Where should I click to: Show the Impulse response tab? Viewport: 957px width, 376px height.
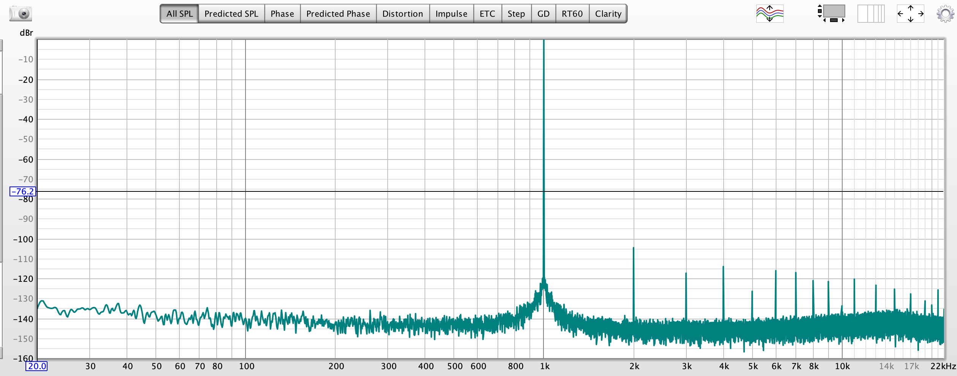452,14
